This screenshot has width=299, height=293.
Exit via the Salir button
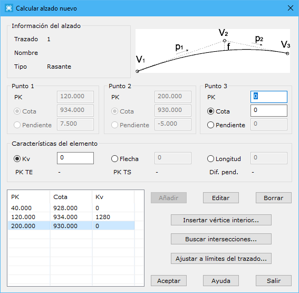[x=274, y=280]
